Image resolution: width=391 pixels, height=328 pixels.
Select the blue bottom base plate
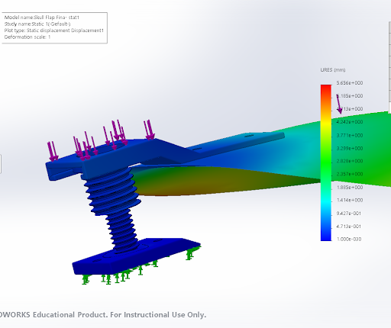click(x=135, y=256)
